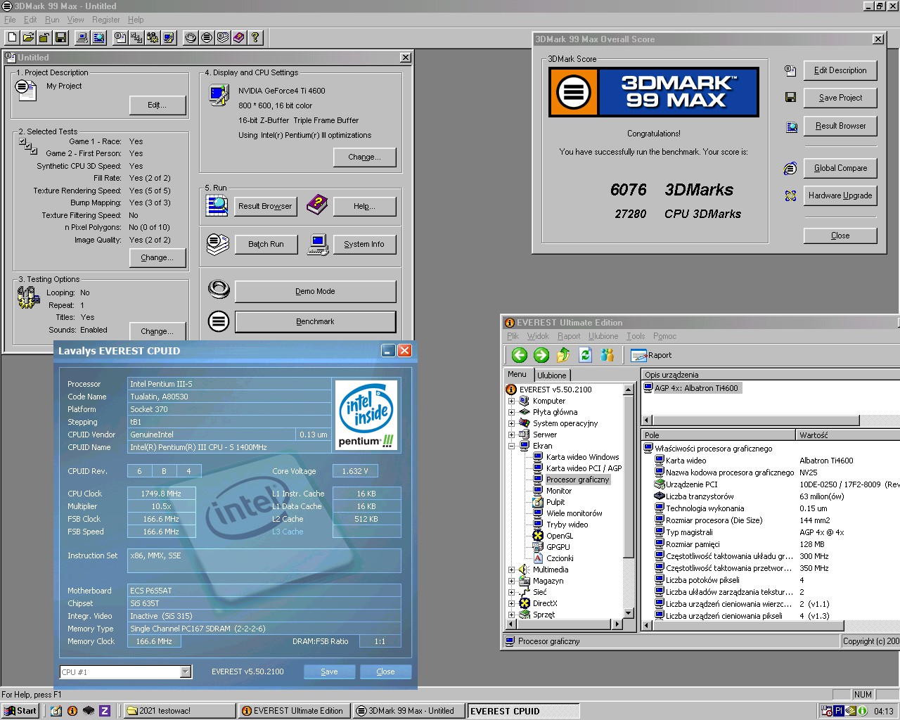Switch to the Ulubione tab in EVEREST

(x=552, y=375)
